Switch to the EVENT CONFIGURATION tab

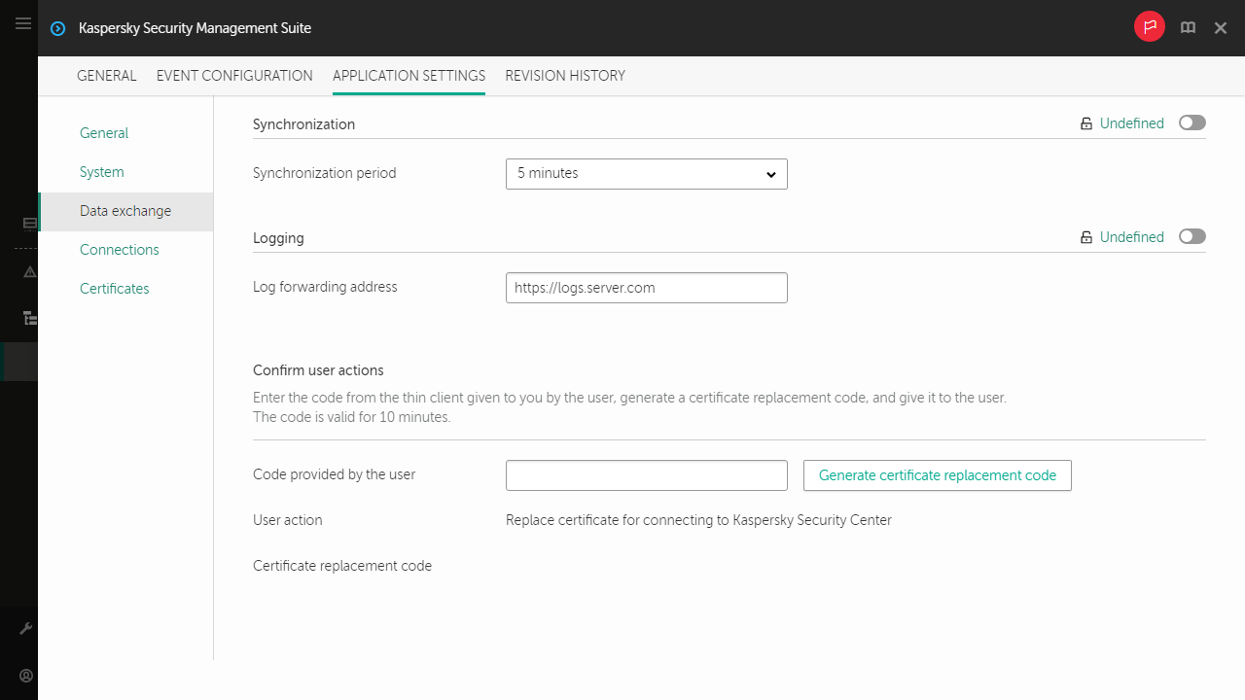233,76
